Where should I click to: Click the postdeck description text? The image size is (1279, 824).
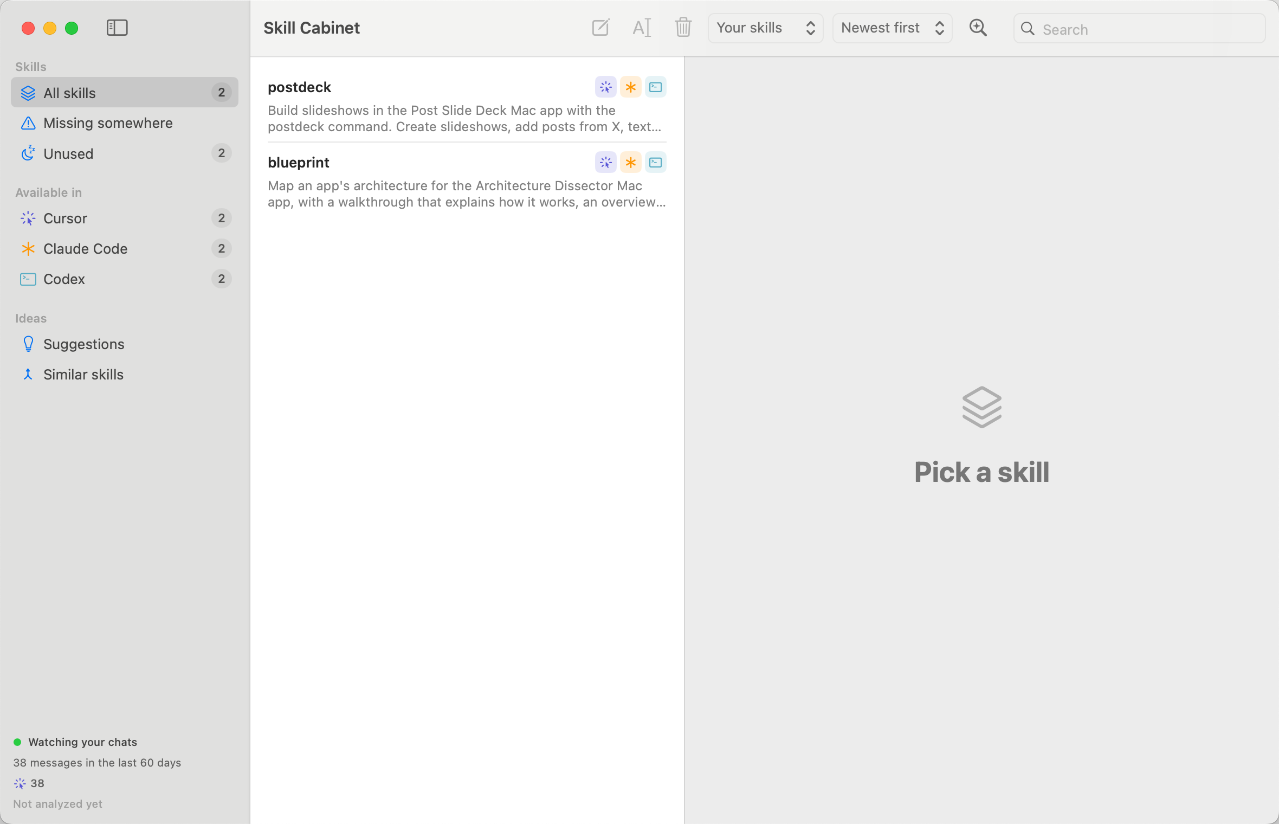(x=464, y=119)
